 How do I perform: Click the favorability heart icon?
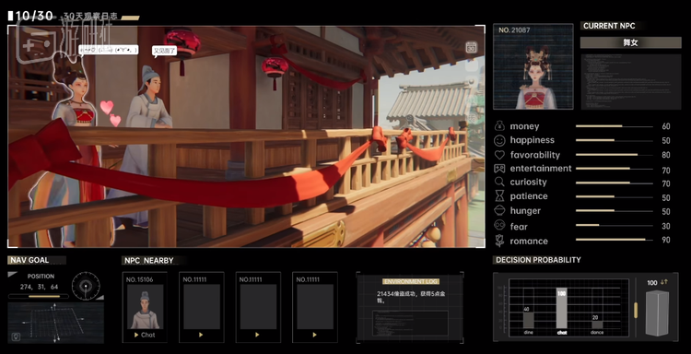[x=498, y=155]
